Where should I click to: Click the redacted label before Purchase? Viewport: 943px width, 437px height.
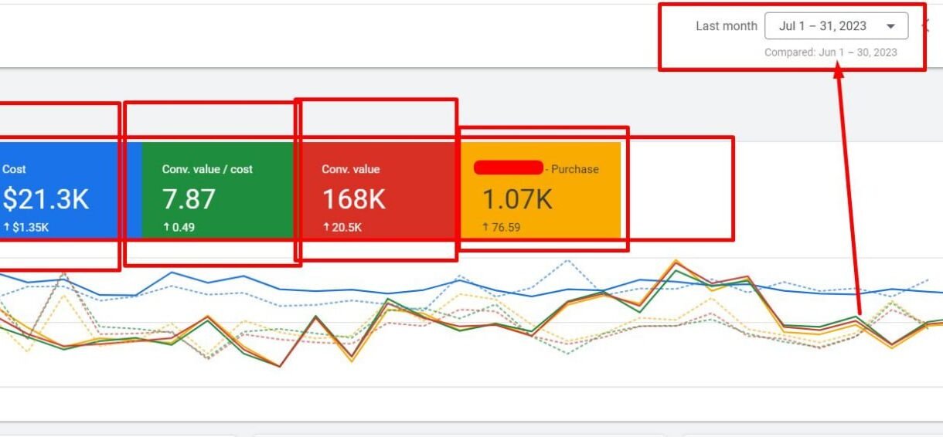[x=508, y=168]
